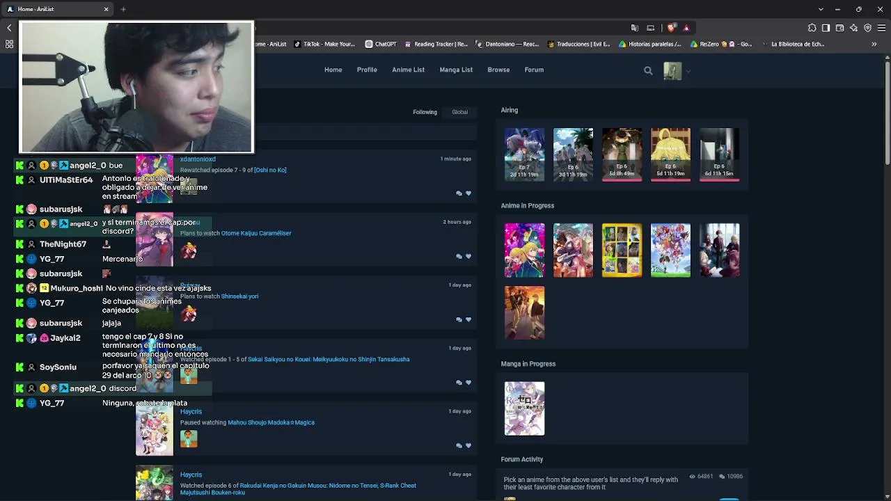Open the user avatar menu in header

pyautogui.click(x=672, y=70)
